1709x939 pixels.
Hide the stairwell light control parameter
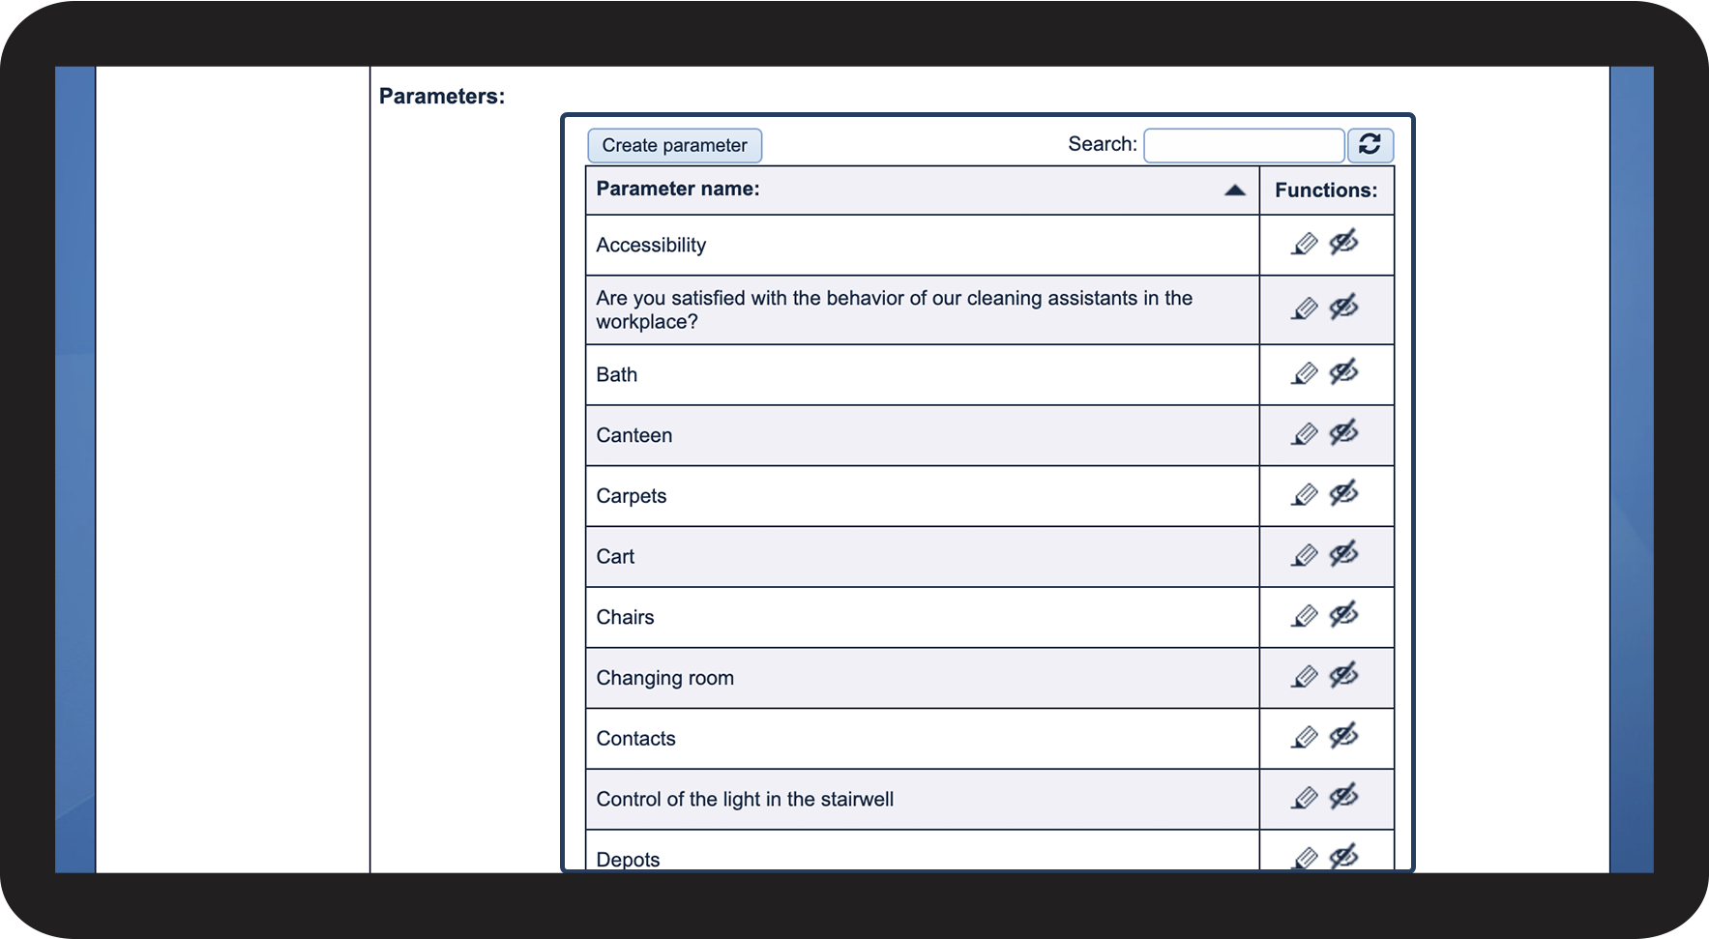(x=1343, y=797)
